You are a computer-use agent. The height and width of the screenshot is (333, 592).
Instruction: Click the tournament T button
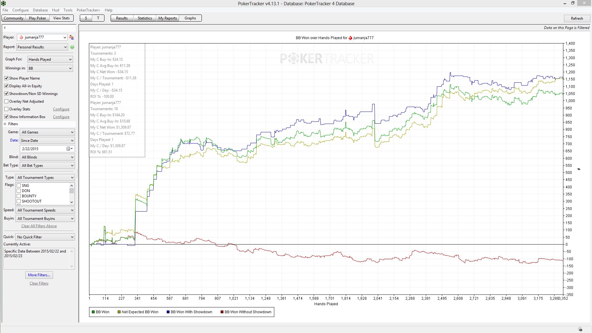pos(98,18)
